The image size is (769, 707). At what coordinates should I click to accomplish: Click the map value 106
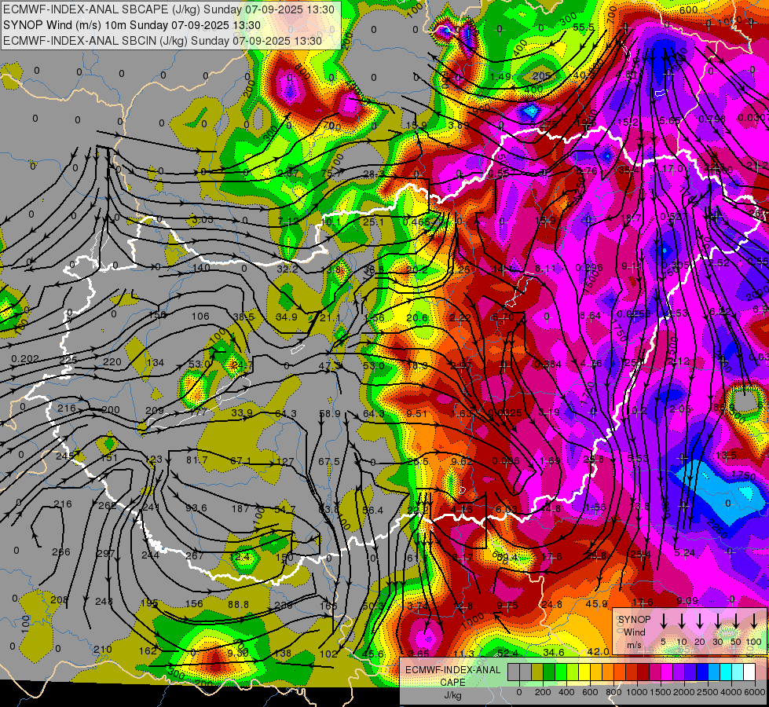click(200, 316)
